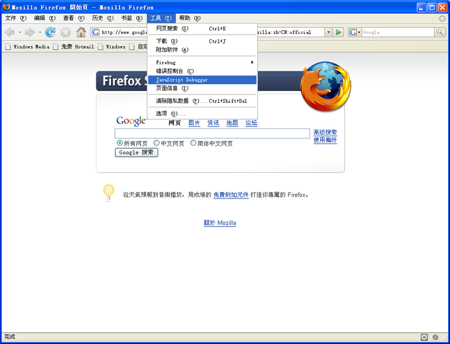Go to the Home page icon

point(81,32)
